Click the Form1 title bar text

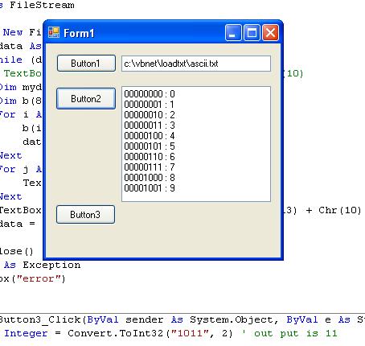(x=79, y=33)
